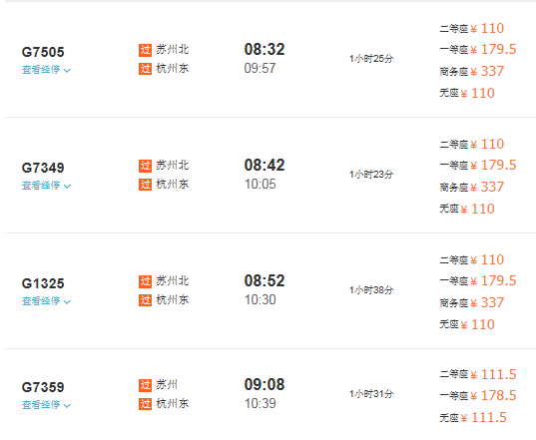Open train number G7505

(43, 52)
